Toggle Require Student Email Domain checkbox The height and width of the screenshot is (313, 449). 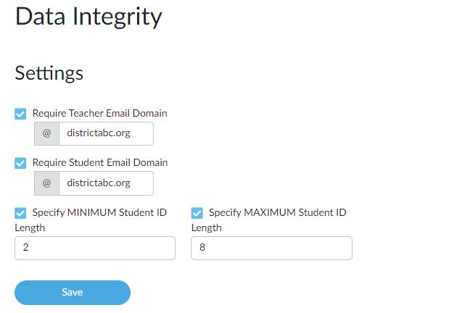click(20, 163)
